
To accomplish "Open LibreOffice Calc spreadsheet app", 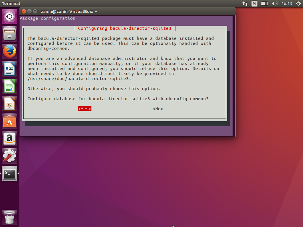I will pyautogui.click(x=9, y=86).
